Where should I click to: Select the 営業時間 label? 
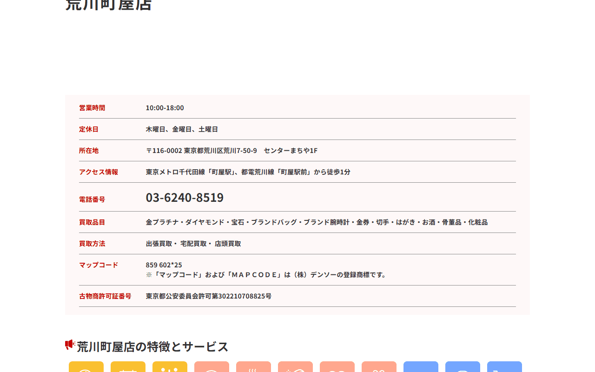point(92,108)
